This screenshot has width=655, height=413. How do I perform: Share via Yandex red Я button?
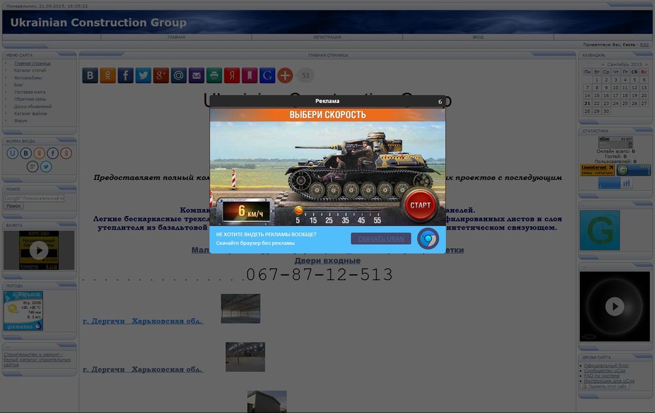click(232, 75)
